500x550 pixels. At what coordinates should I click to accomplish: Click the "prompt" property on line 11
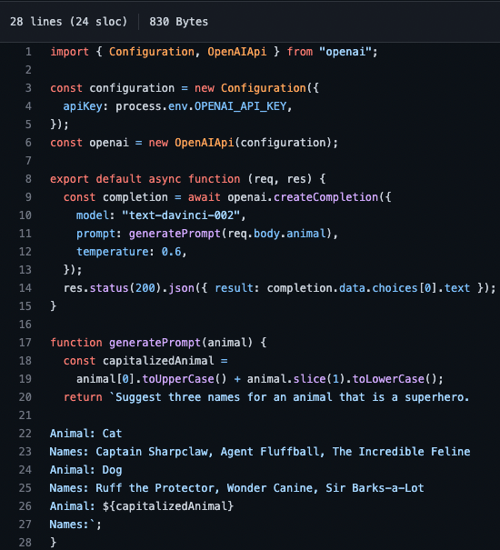(x=95, y=234)
